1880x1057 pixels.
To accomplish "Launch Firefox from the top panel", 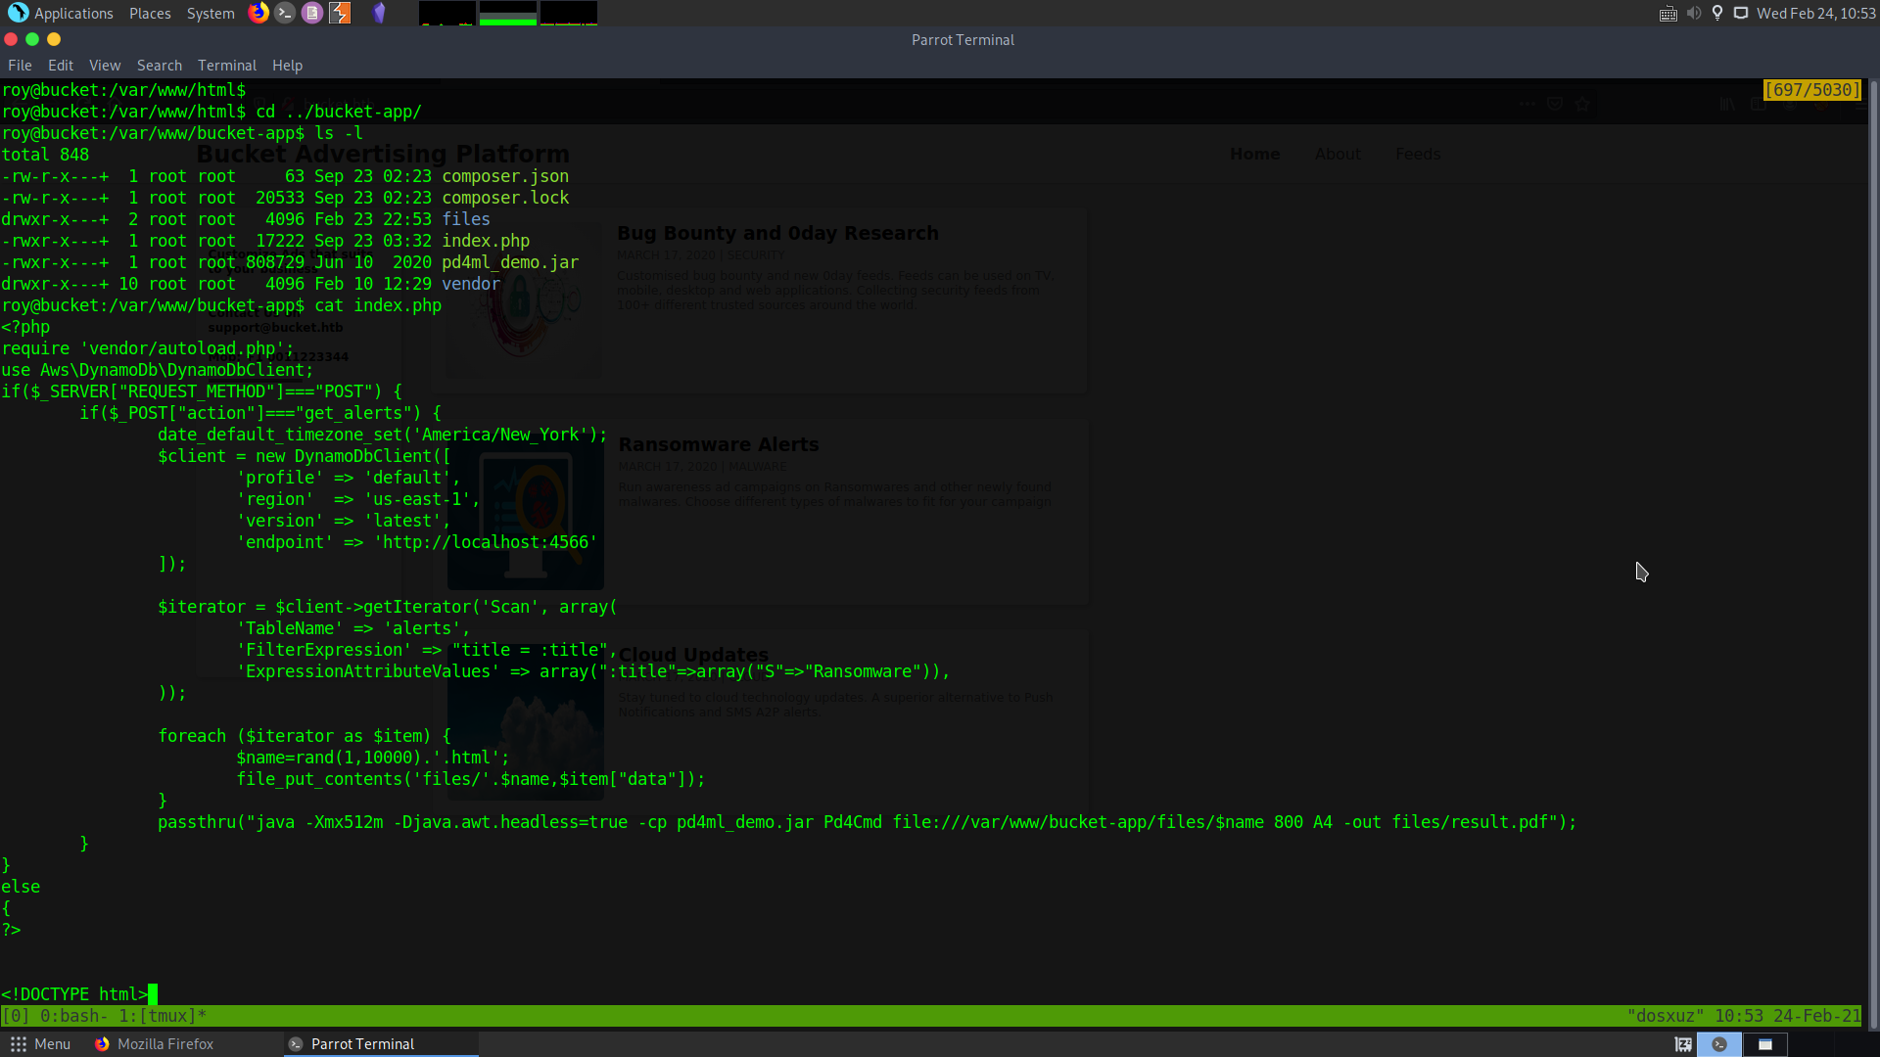I will click(258, 13).
